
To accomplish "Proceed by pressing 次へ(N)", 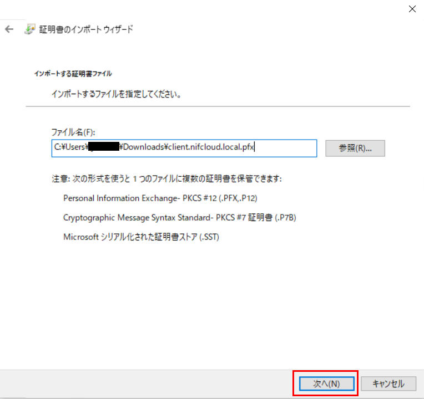I will (326, 383).
